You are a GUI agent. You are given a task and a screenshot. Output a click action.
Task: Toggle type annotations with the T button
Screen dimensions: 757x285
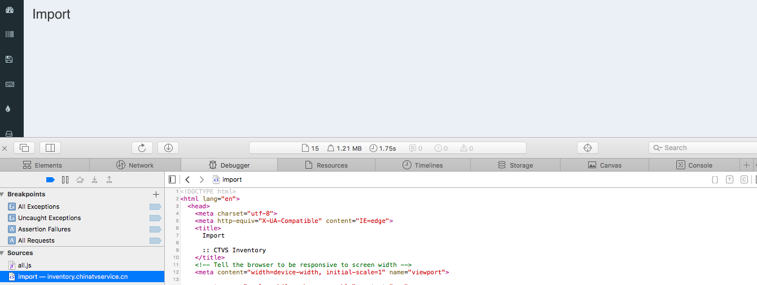tap(729, 179)
